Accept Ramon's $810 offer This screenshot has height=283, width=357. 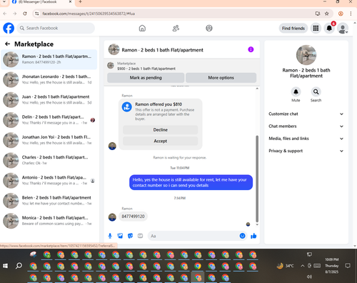160,141
